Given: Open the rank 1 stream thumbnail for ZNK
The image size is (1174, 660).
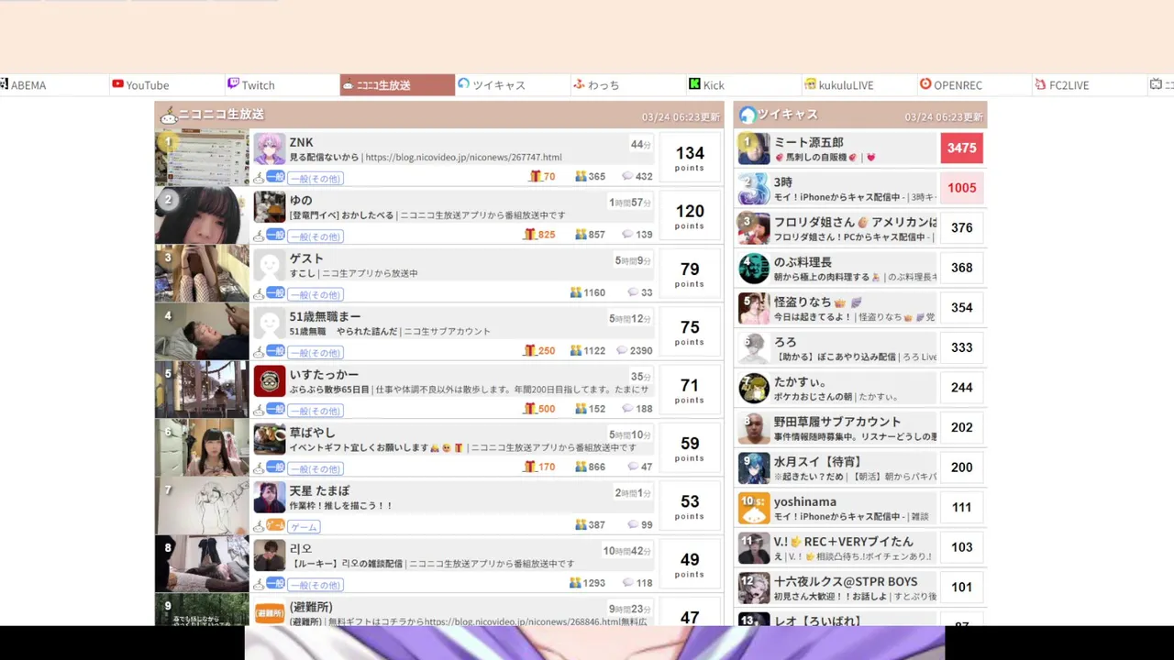Looking at the screenshot, I should tap(202, 158).
